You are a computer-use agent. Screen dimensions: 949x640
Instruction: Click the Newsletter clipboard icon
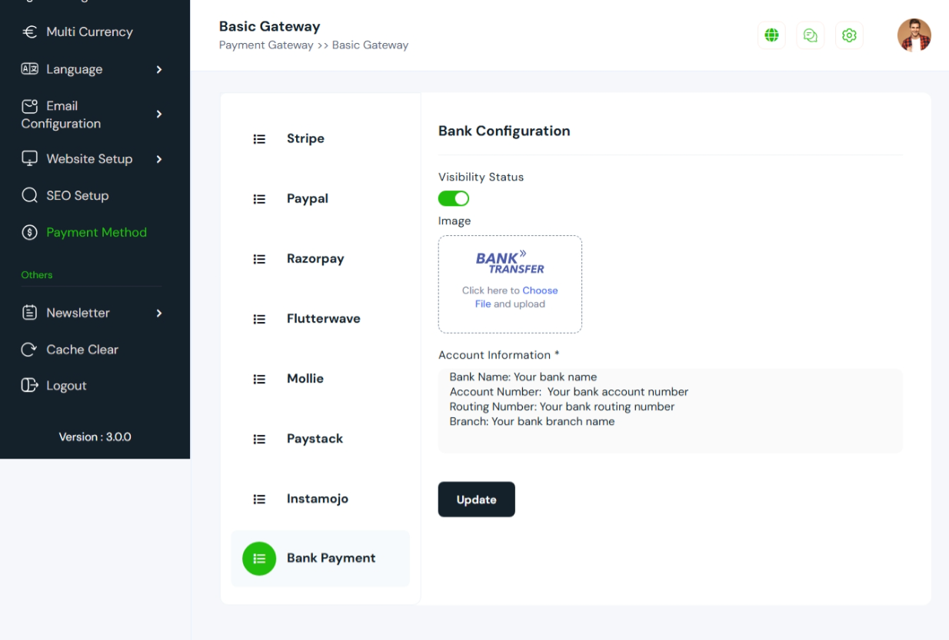pyautogui.click(x=29, y=313)
